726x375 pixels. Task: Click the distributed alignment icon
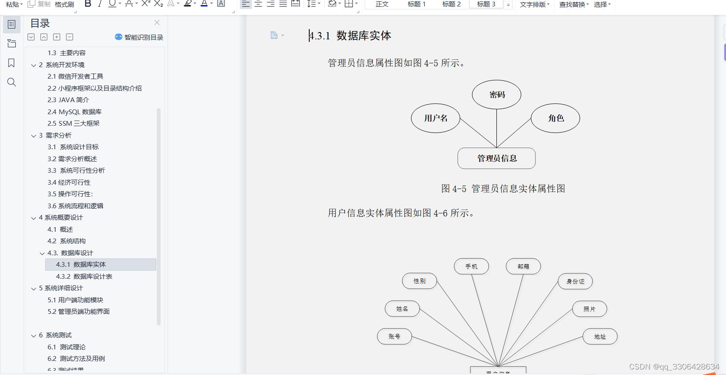coord(296,4)
